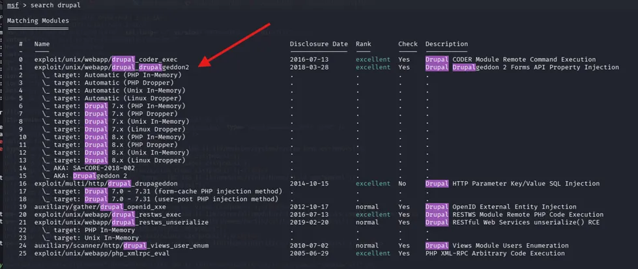The width and height of the screenshot is (638, 269).
Task: Select exploit/unix/webapp/drupal_coder_exec module name
Action: point(106,59)
